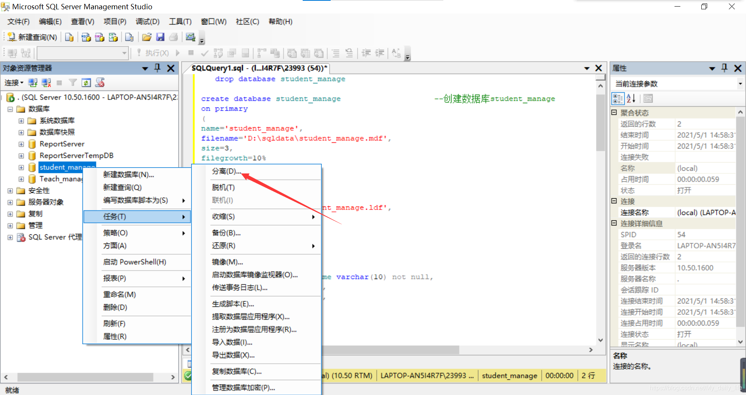
Task: Open a new Analysis Services MDX query
Action: (86, 37)
